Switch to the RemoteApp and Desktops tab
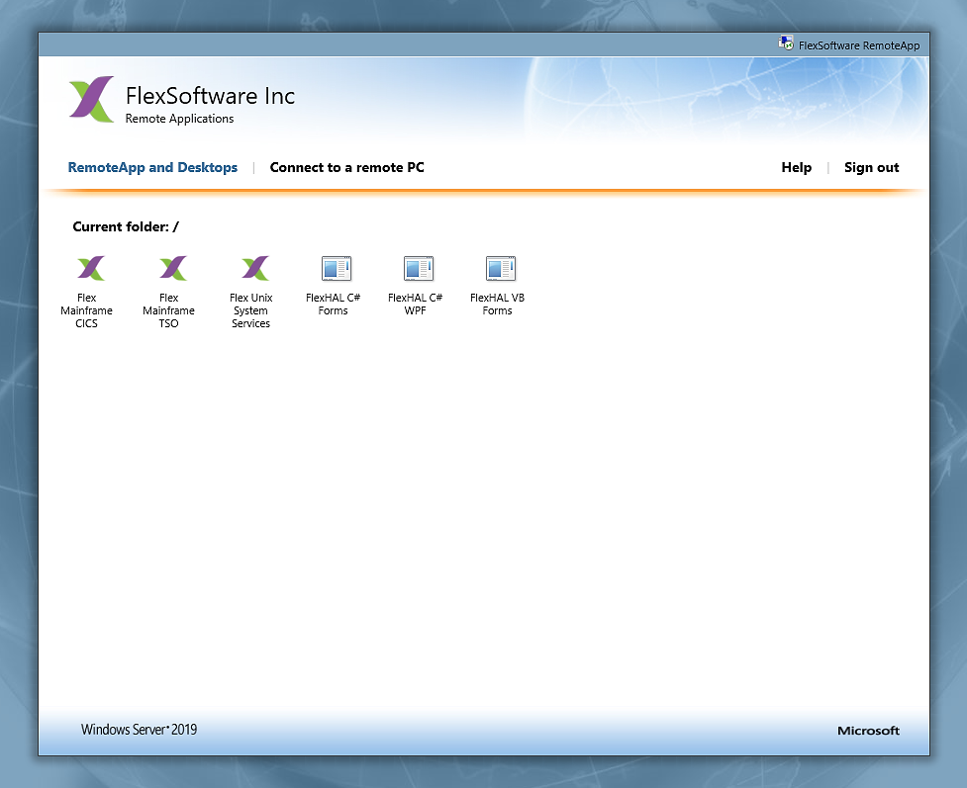Viewport: 967px width, 788px height. coord(152,167)
